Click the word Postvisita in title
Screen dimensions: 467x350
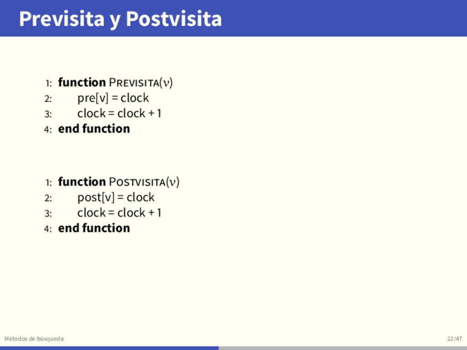pyautogui.click(x=174, y=18)
